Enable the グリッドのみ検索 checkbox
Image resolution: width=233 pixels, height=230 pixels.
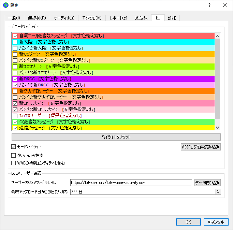14,155
